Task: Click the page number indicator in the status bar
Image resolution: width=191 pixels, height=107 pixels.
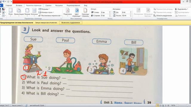Action: (5, 106)
